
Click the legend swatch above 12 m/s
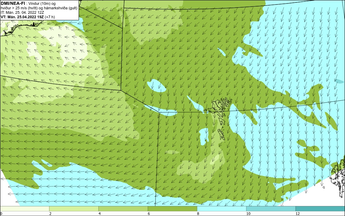point(321,209)
